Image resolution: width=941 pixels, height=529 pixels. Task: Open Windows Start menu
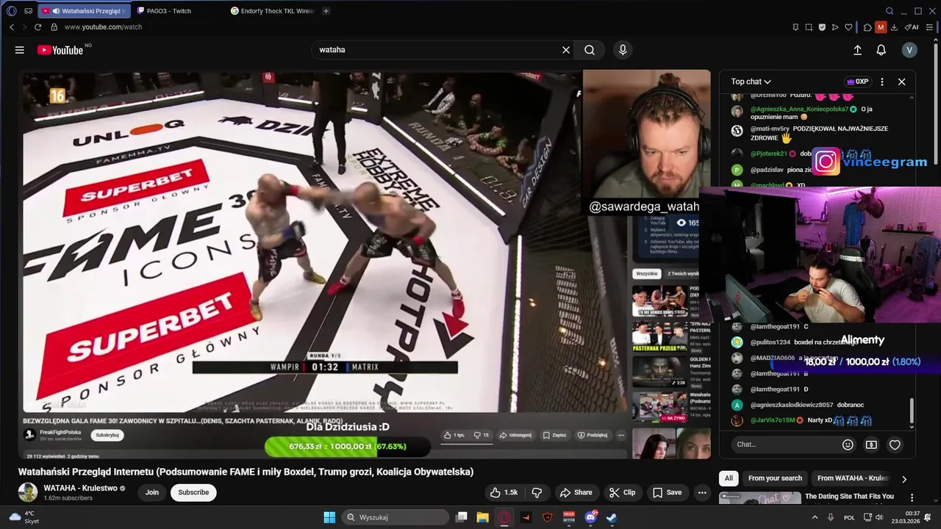coord(329,517)
